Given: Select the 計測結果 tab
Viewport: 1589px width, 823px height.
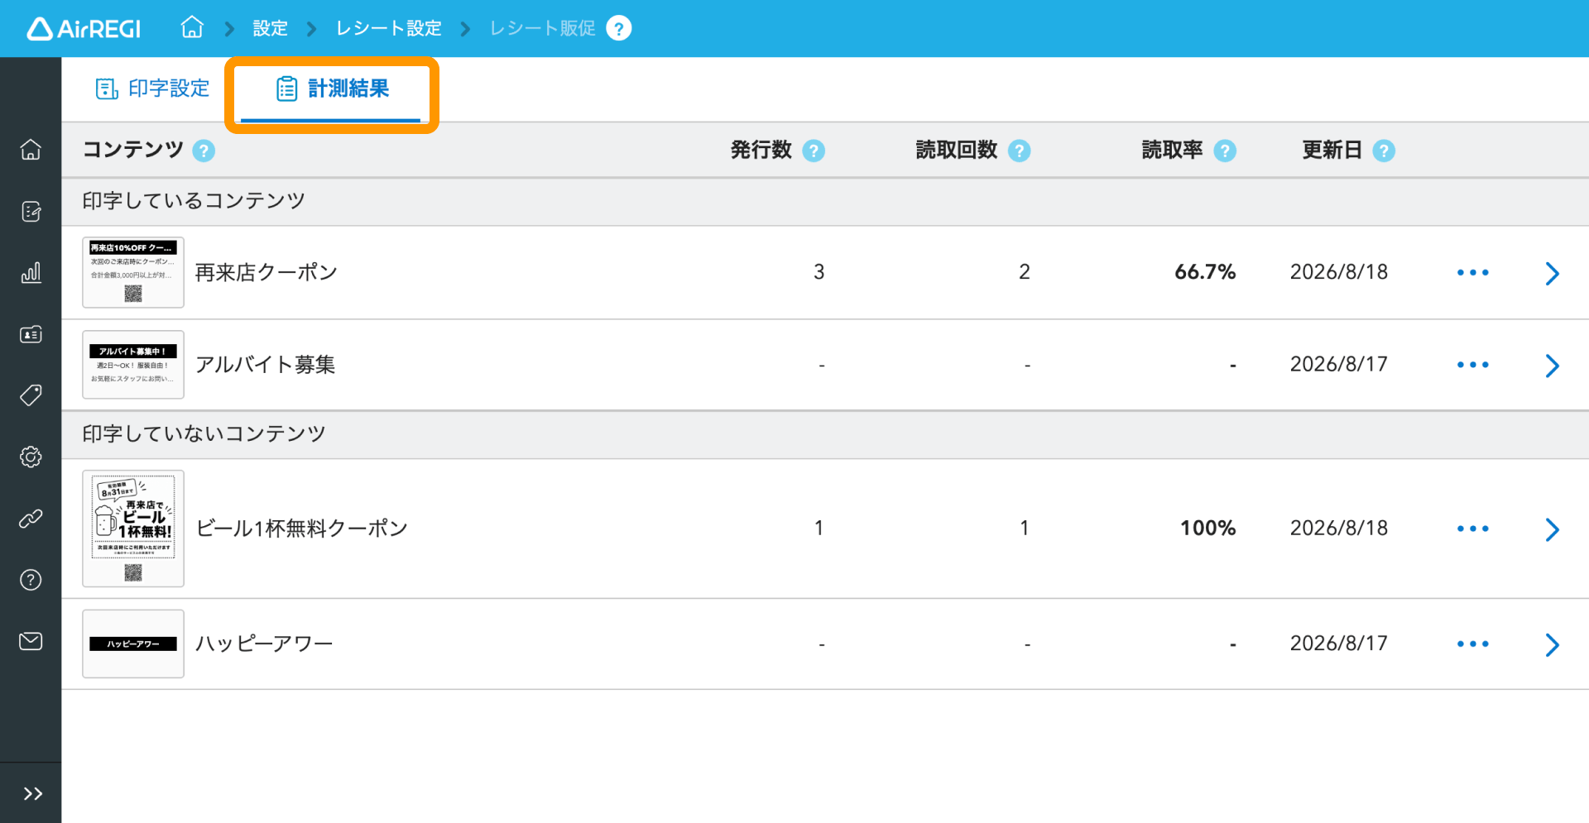Looking at the screenshot, I should pos(332,89).
